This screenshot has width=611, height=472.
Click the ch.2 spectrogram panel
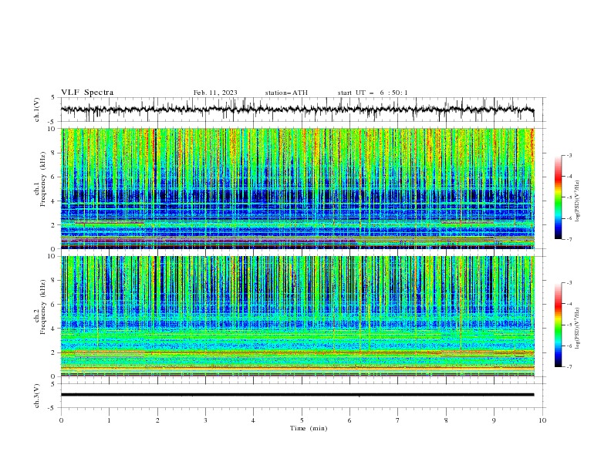point(298,316)
